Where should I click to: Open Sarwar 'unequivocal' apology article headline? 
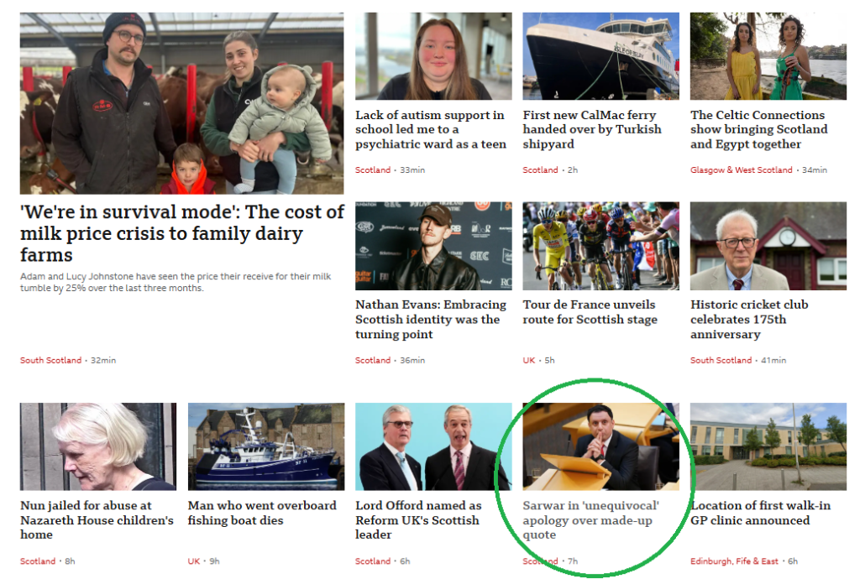coord(590,520)
